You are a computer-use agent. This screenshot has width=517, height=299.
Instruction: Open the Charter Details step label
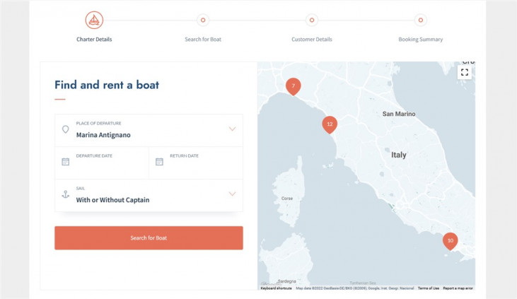click(x=94, y=40)
